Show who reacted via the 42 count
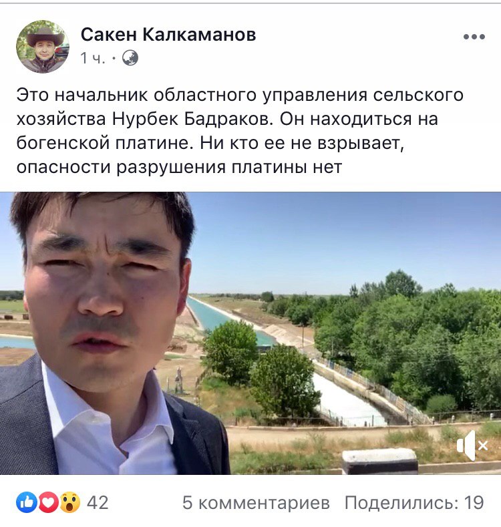This screenshot has width=501, height=527. click(98, 503)
